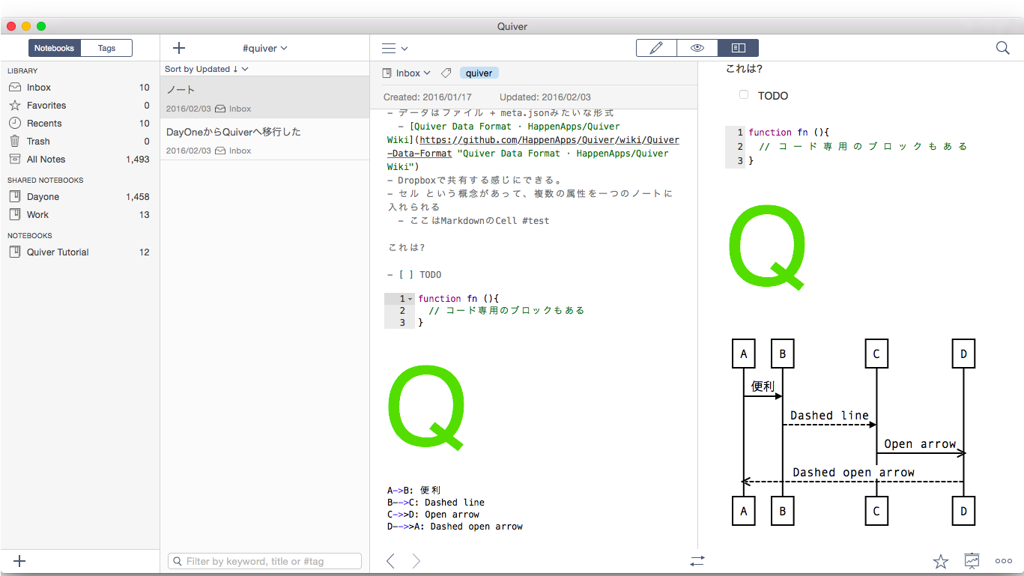Open the #quiver tag filter dropdown
Viewport: 1024px width, 576px height.
[264, 47]
